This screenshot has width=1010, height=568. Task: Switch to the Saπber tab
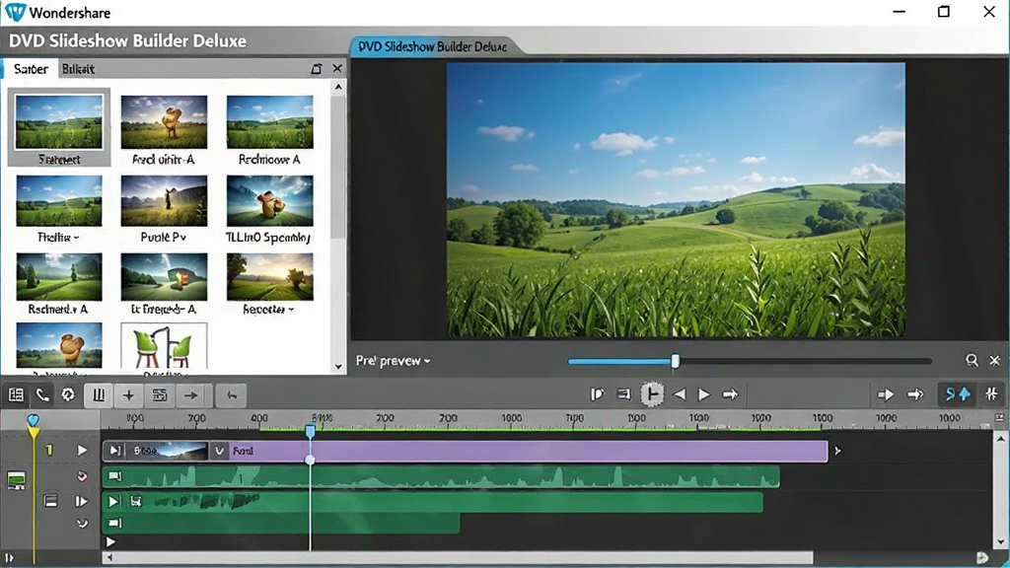31,69
